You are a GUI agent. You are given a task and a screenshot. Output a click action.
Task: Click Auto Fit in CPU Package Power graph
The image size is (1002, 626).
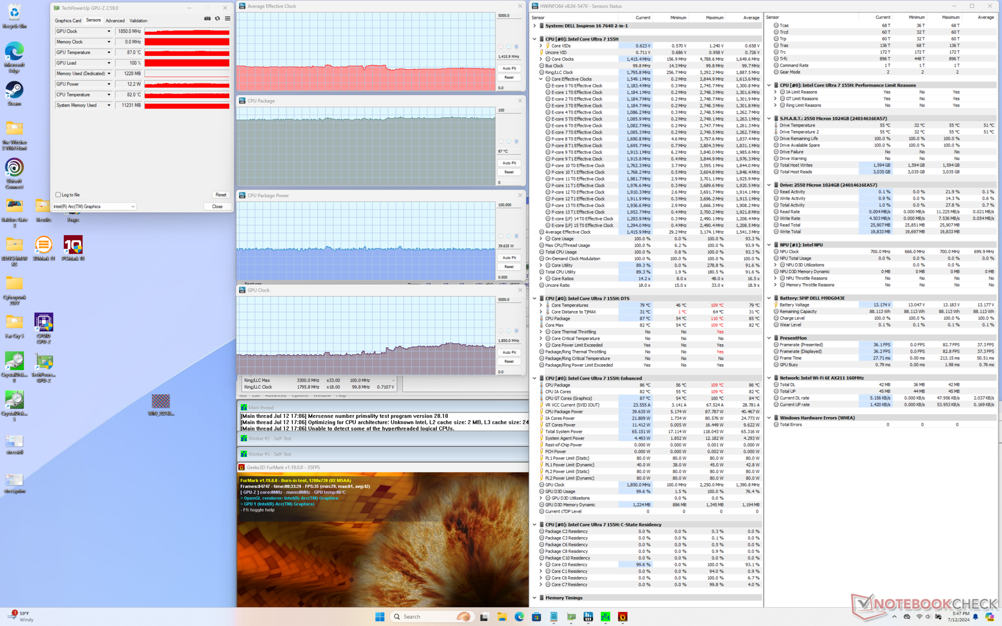pyautogui.click(x=509, y=258)
